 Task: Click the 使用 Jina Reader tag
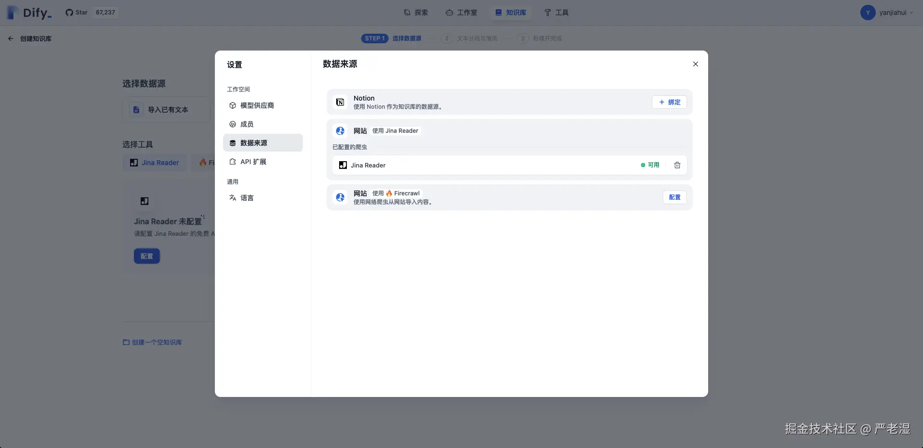pos(396,131)
